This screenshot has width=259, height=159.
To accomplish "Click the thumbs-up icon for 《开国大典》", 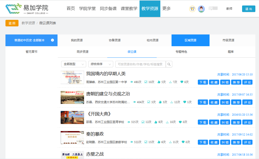I will (x=156, y=122).
